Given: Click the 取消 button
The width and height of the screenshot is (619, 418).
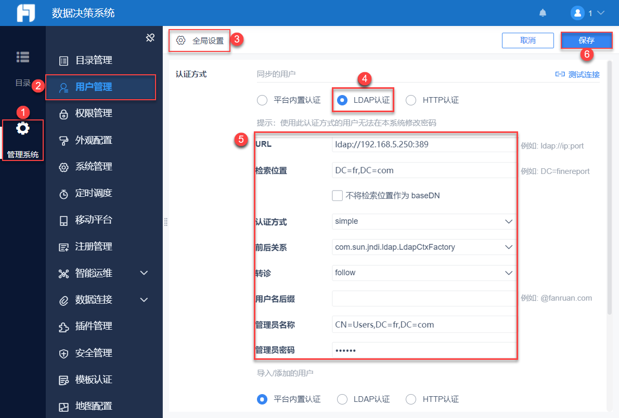Looking at the screenshot, I should 528,40.
